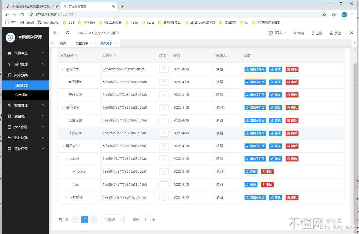Open the 便签 notes option
This screenshot has height=234, width=359.
pos(335,33)
